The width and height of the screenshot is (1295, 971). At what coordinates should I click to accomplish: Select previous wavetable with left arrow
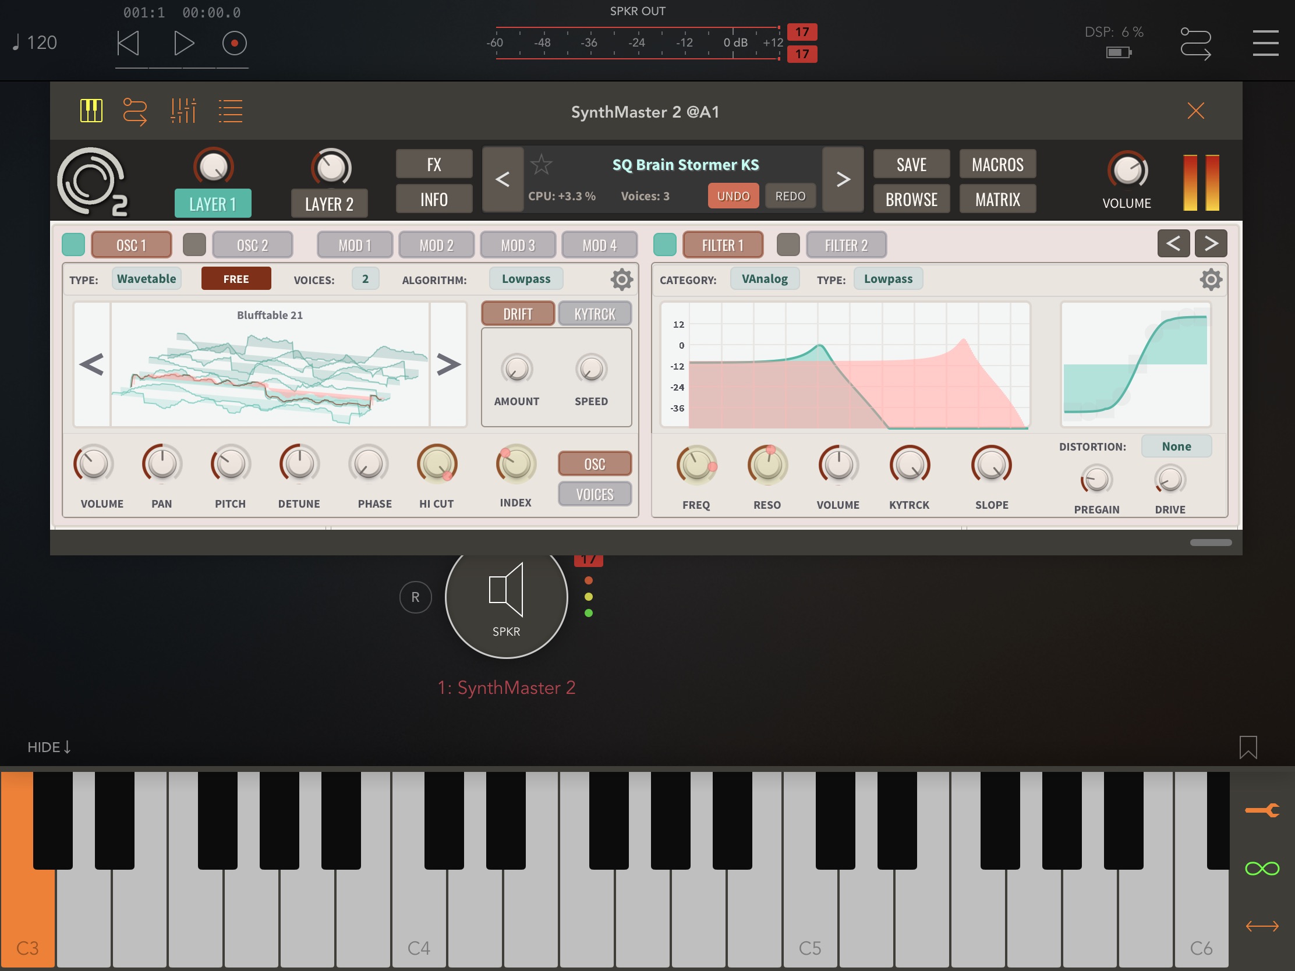coord(92,364)
